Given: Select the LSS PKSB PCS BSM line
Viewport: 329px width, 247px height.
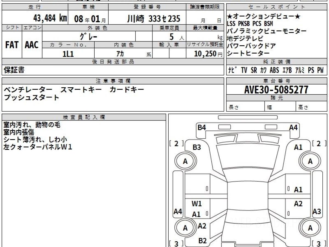Looking at the screenshot, I should [250, 24].
